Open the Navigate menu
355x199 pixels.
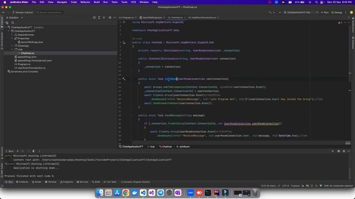tap(62, 2)
